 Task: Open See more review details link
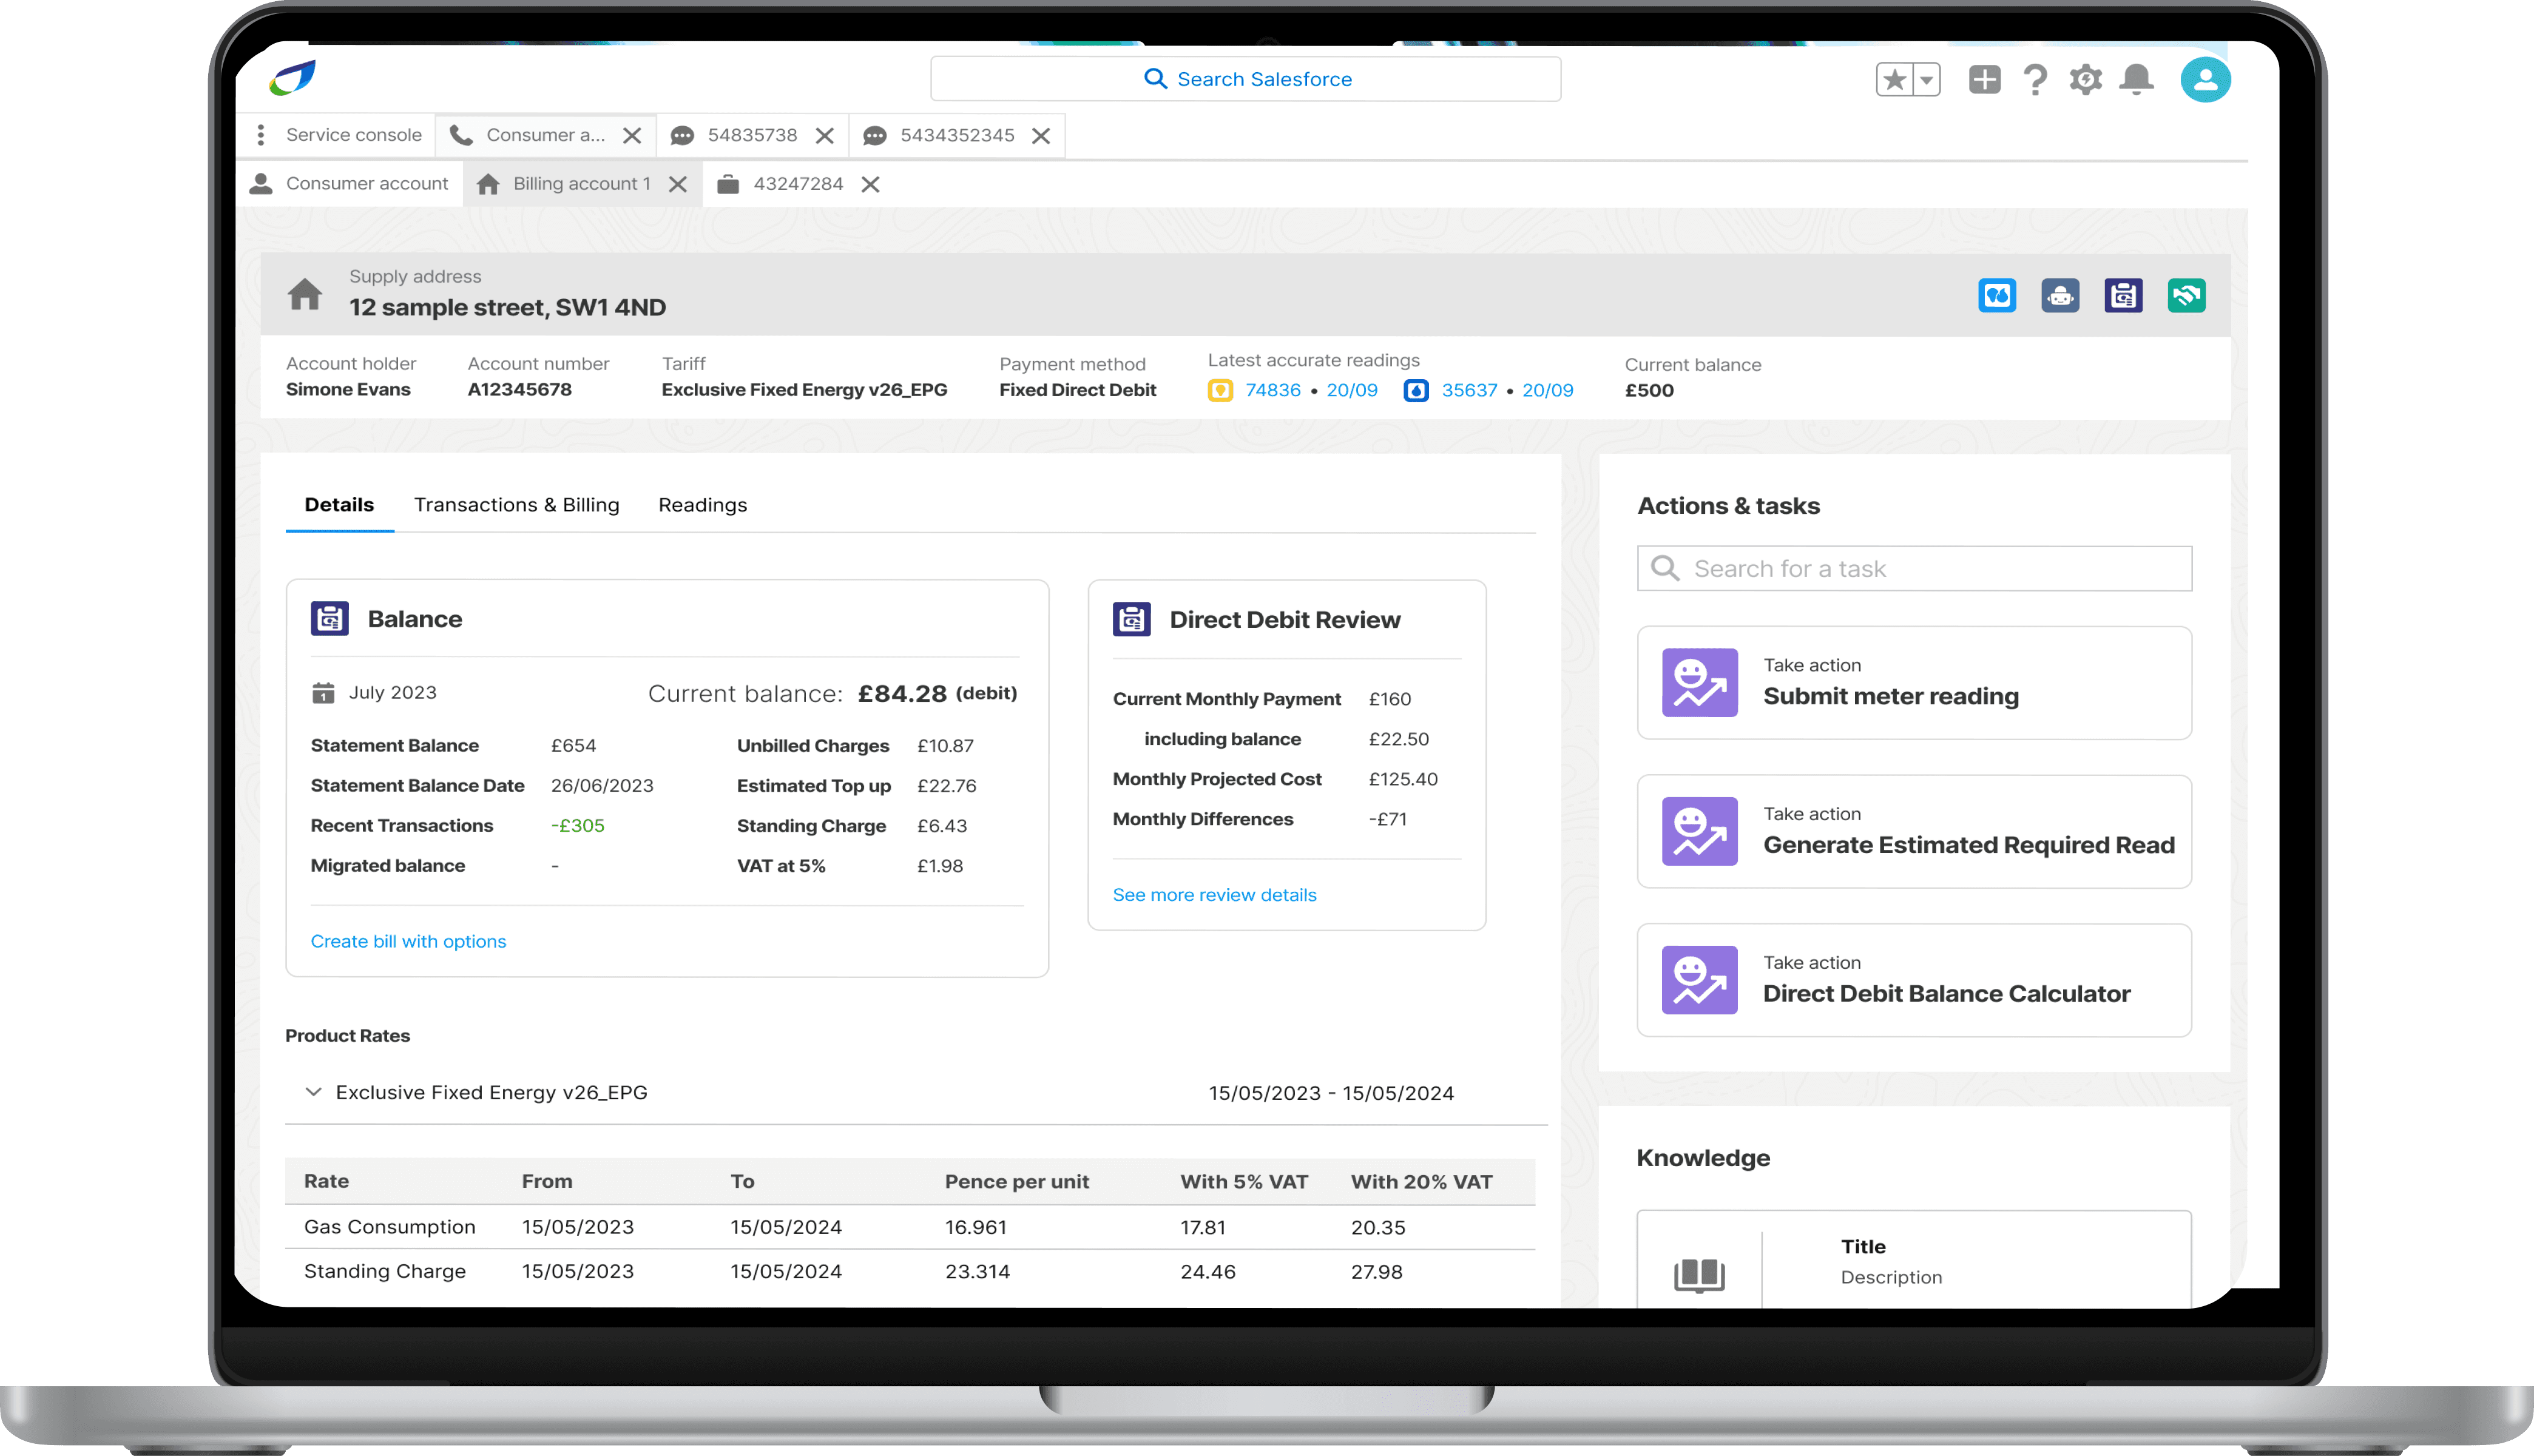click(1214, 895)
